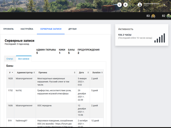Open the НАСТРОЙКА tab
171x128 pixels.
point(27,29)
